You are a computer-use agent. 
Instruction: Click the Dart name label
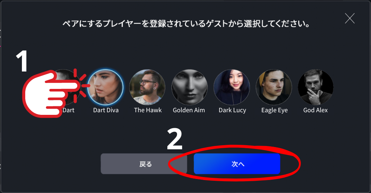[x=68, y=110]
